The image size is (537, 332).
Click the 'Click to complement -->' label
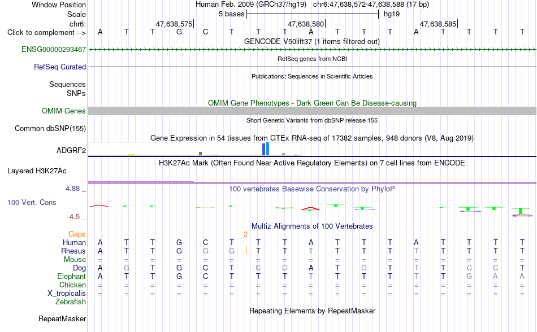[46, 33]
